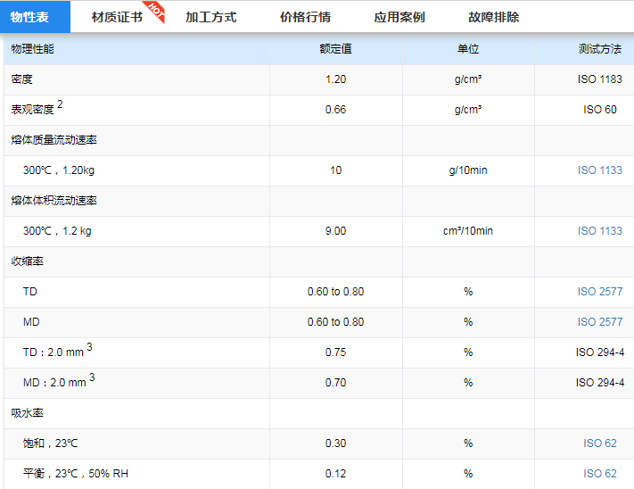Screen dimensions: 634x489
Task: Open ISO 1133 link in cm³/10min row
Action: (x=599, y=231)
